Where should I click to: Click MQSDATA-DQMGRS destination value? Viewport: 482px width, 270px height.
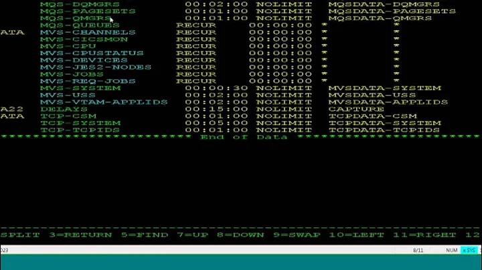[x=384, y=4]
